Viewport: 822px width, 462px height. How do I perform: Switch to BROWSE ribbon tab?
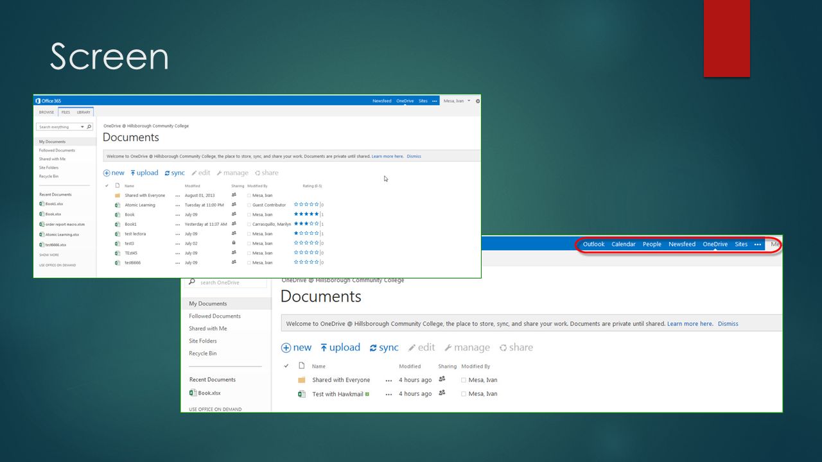[x=46, y=112]
